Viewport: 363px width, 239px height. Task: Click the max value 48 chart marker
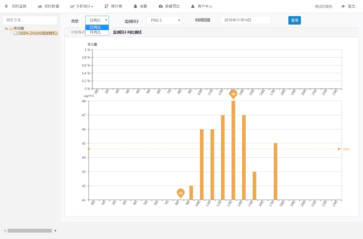[233, 94]
